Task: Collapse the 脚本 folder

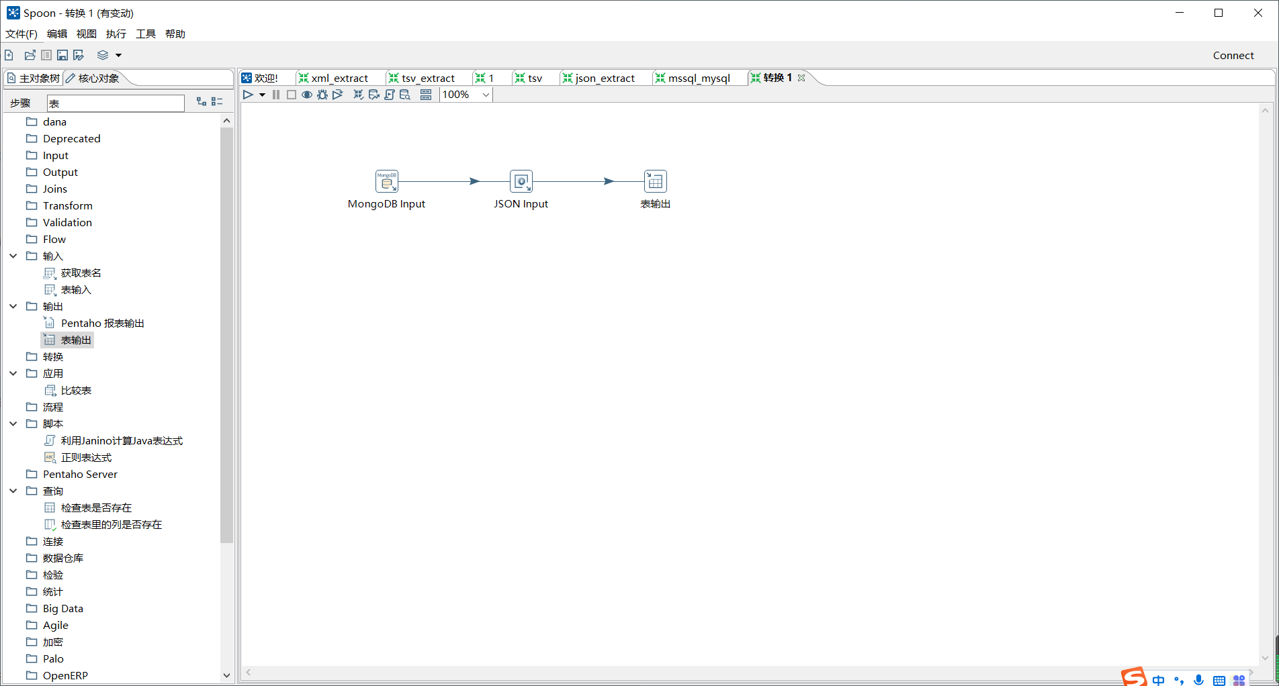Action: 13,424
